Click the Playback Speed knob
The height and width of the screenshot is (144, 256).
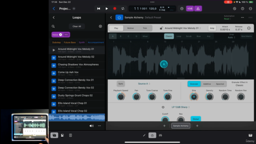coord(121,97)
